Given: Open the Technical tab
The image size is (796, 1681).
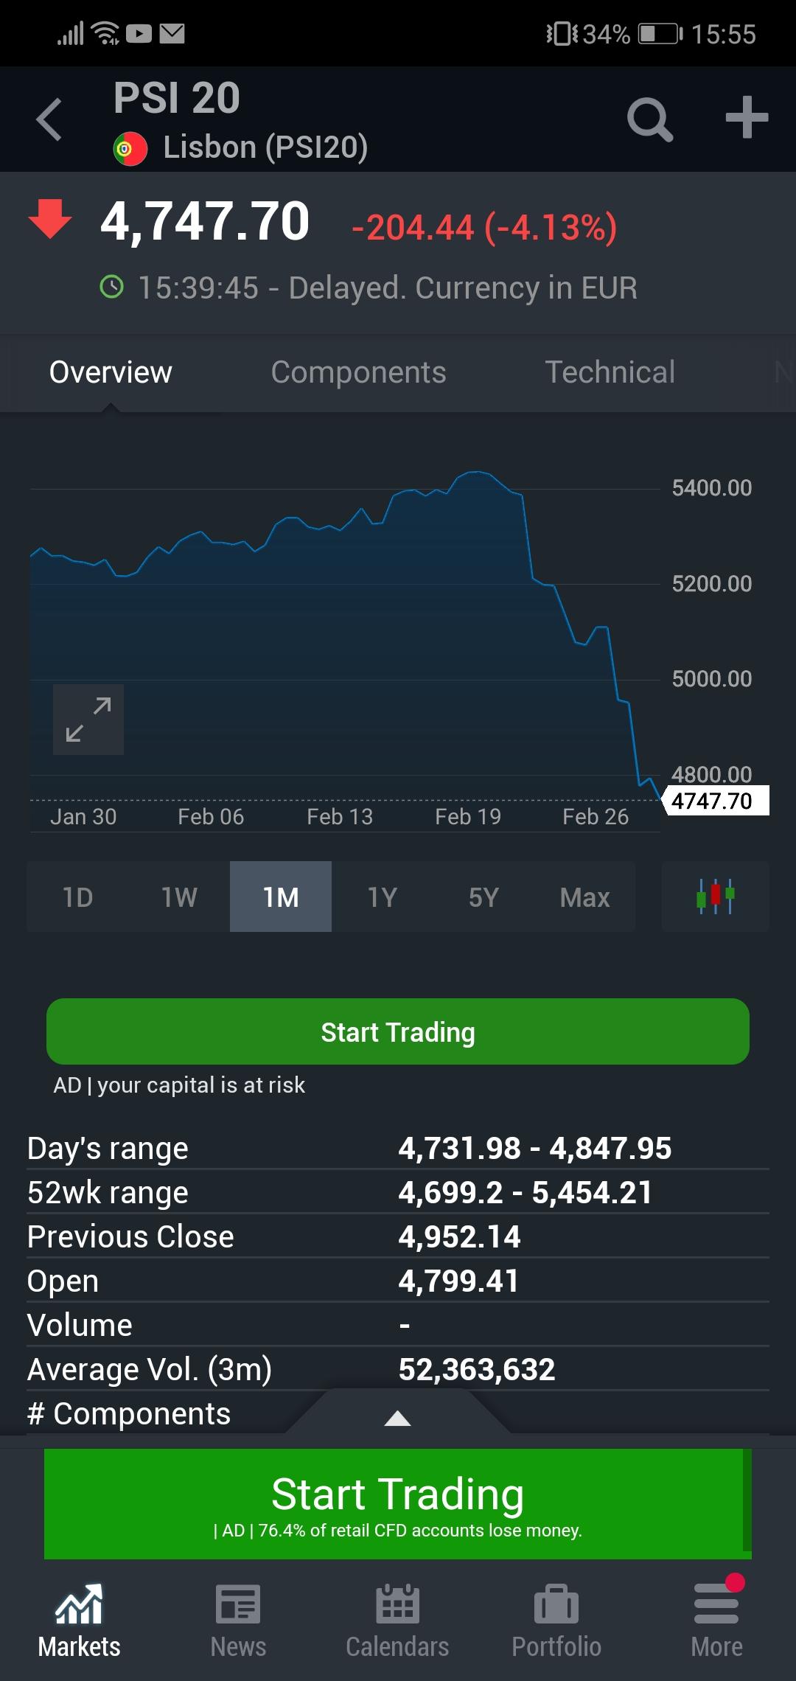Looking at the screenshot, I should coord(610,372).
